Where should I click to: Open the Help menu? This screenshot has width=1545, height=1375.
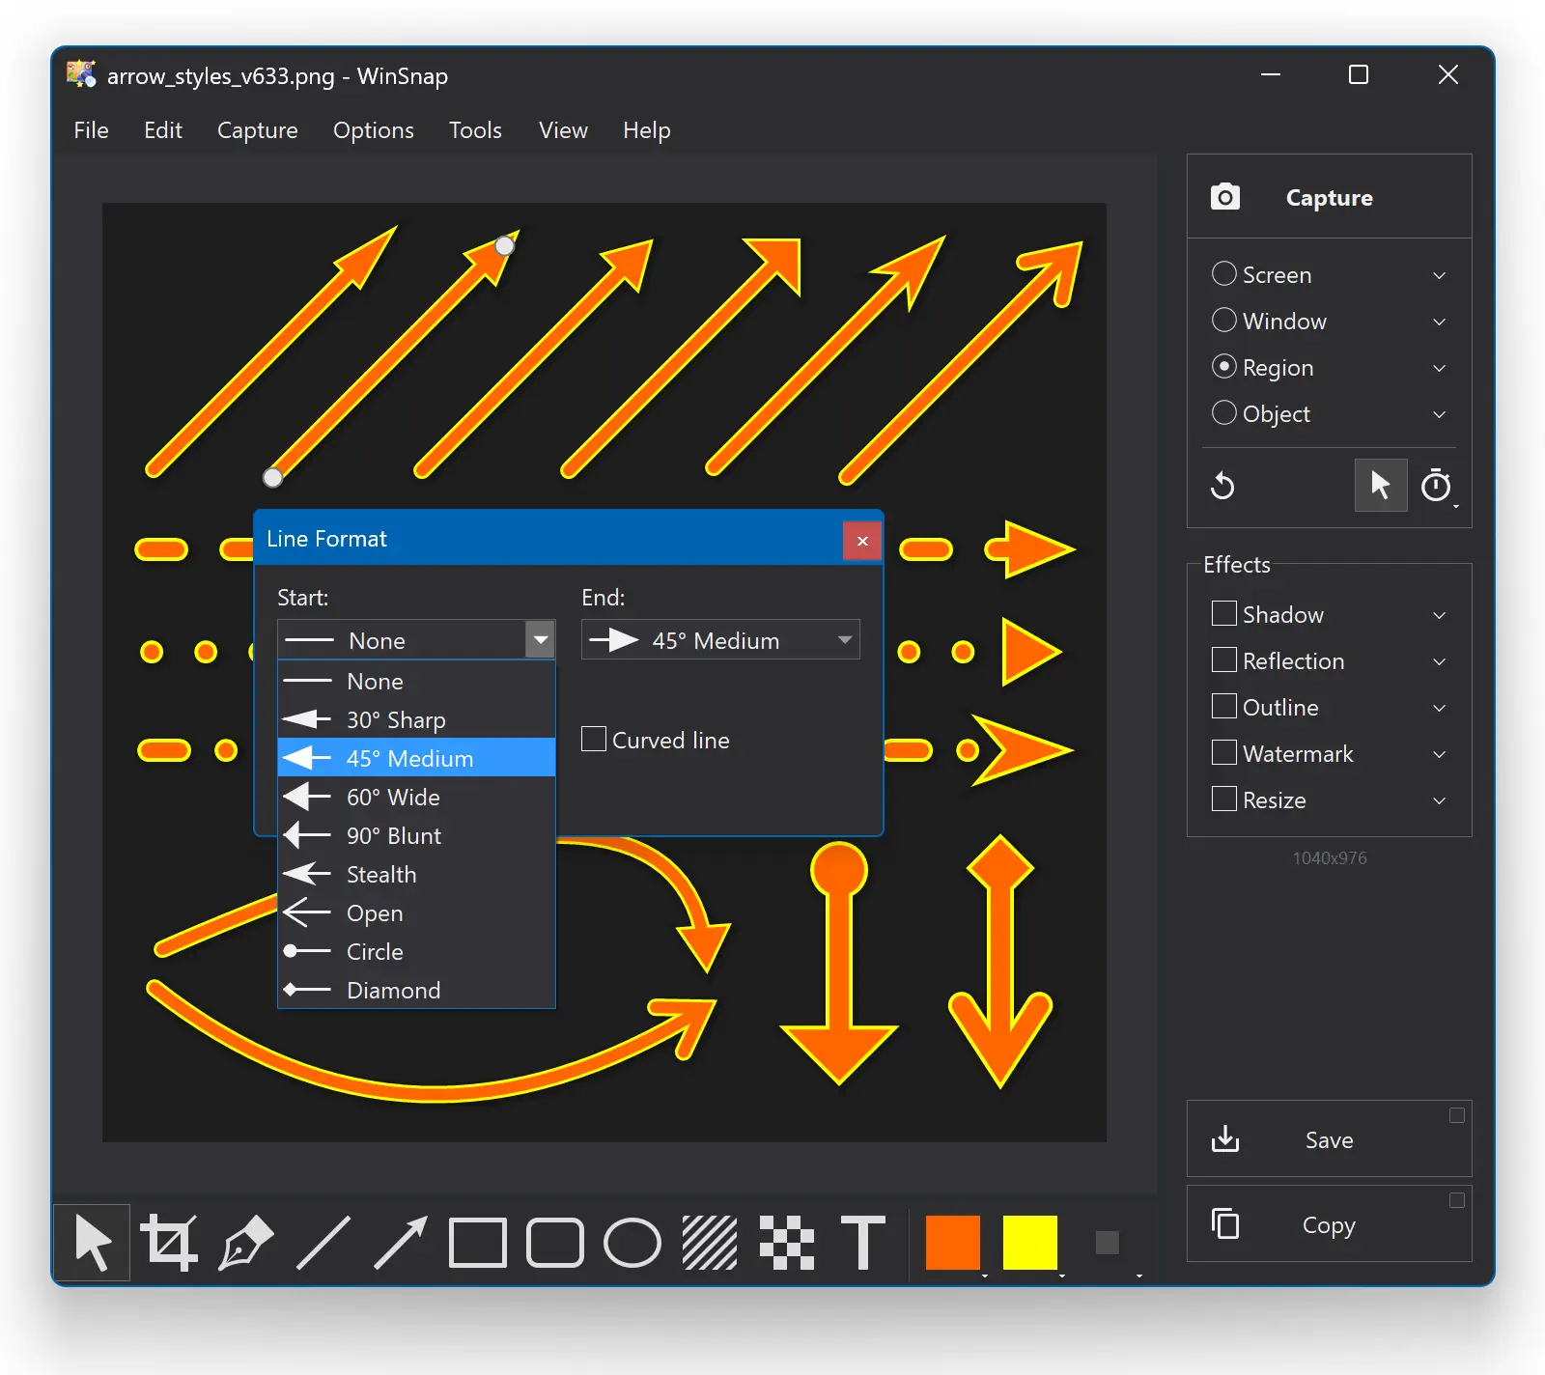(646, 130)
